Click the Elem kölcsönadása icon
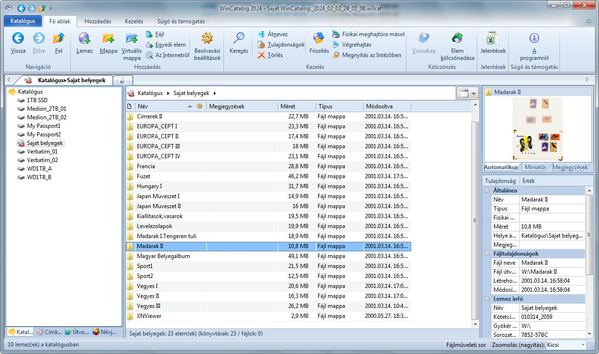 (x=457, y=39)
